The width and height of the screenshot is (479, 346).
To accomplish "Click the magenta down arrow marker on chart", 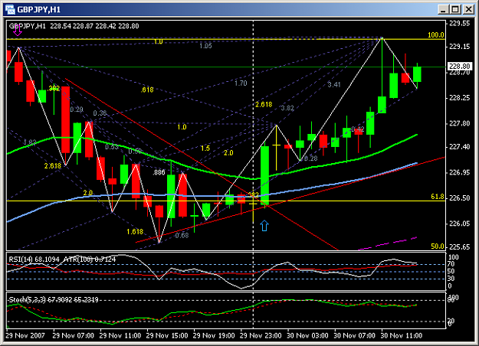I will point(18,30).
